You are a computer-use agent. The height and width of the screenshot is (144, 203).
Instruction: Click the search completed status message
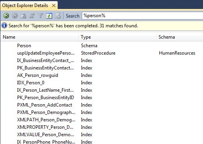point(73,26)
